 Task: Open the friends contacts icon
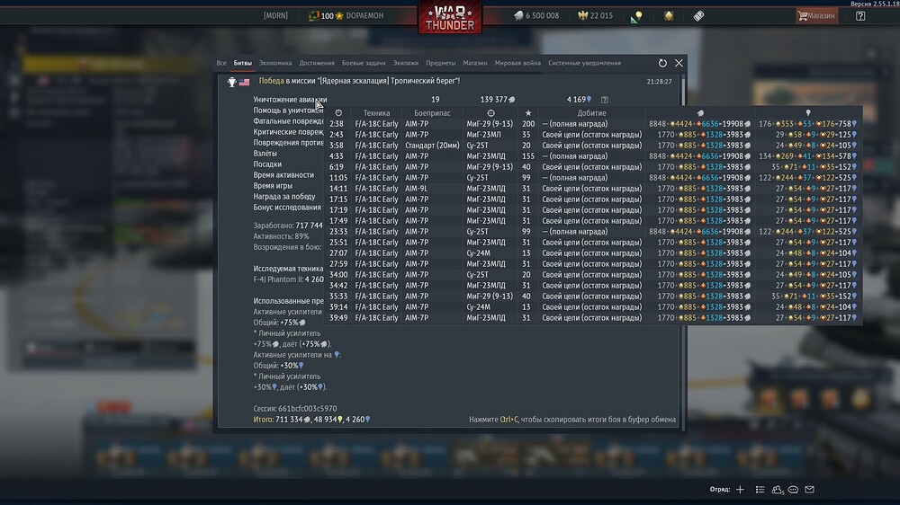tap(777, 490)
